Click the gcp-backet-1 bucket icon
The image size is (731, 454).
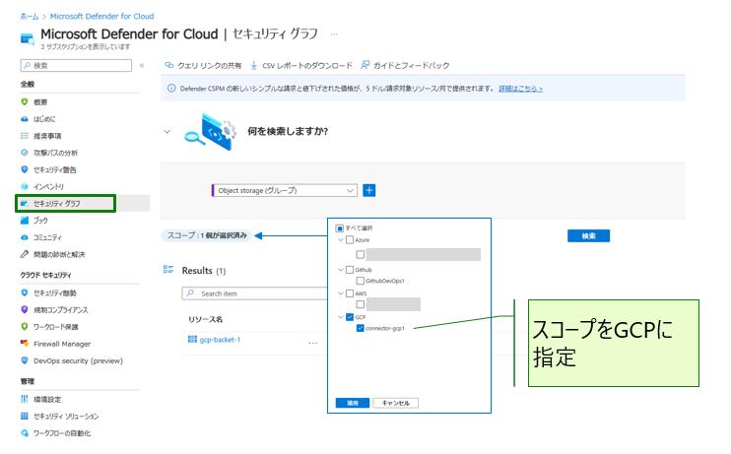192,340
